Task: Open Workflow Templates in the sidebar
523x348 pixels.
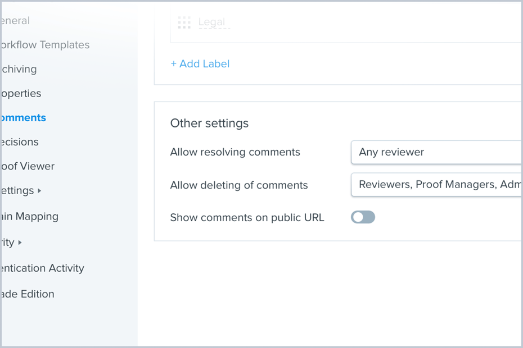Action: [45, 45]
